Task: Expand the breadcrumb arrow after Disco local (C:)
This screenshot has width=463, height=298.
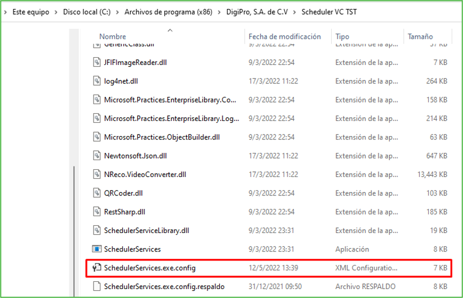Action: tap(118, 12)
